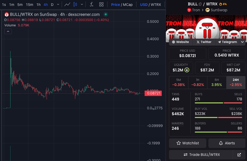Add pair to Watchlist
The width and height of the screenshot is (247, 161).
[188, 143]
